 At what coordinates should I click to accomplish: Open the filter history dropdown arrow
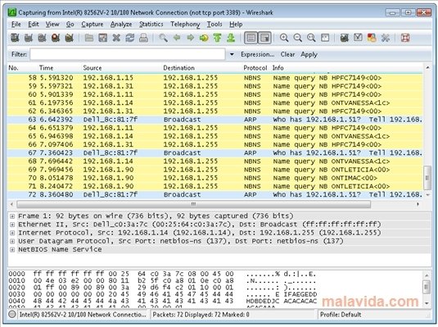[232, 54]
